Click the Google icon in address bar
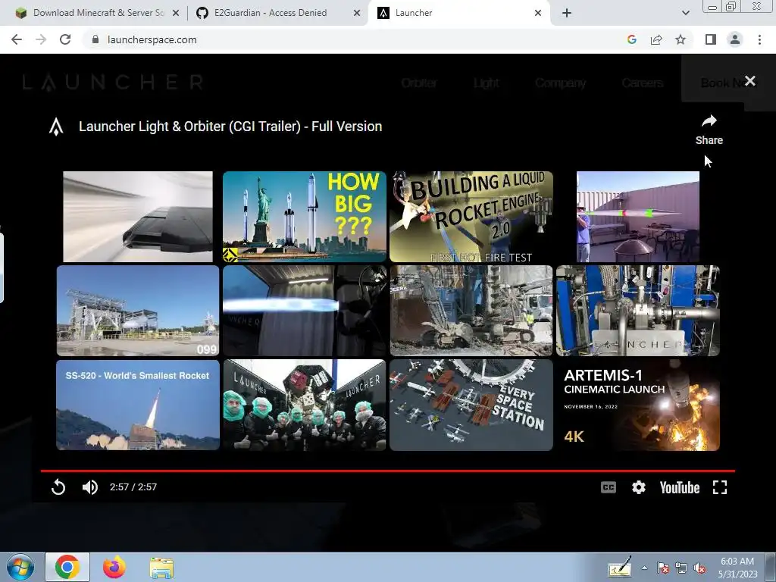776x582 pixels. pos(632,39)
